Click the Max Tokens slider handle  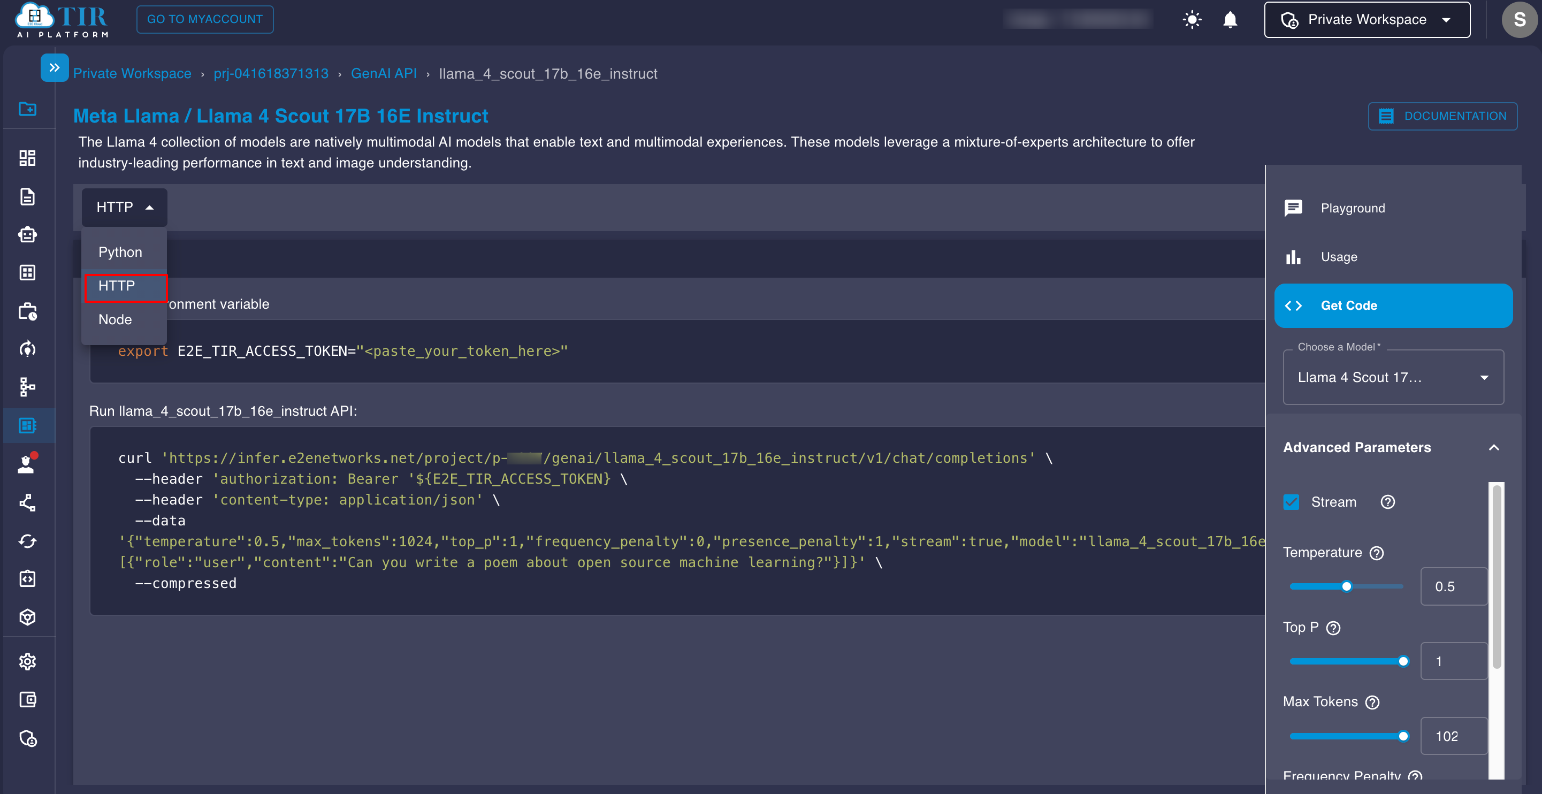click(1402, 736)
